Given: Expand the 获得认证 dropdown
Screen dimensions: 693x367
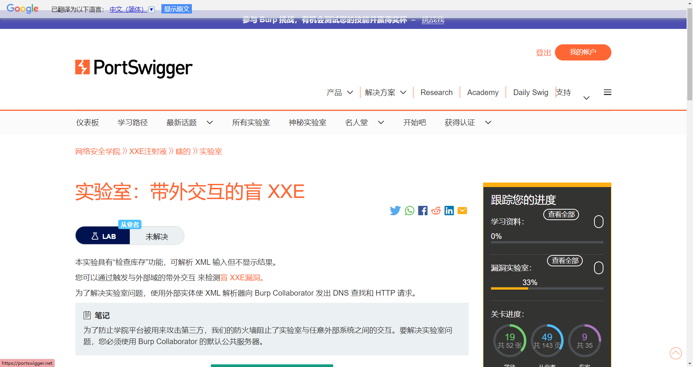Looking at the screenshot, I should (x=488, y=122).
